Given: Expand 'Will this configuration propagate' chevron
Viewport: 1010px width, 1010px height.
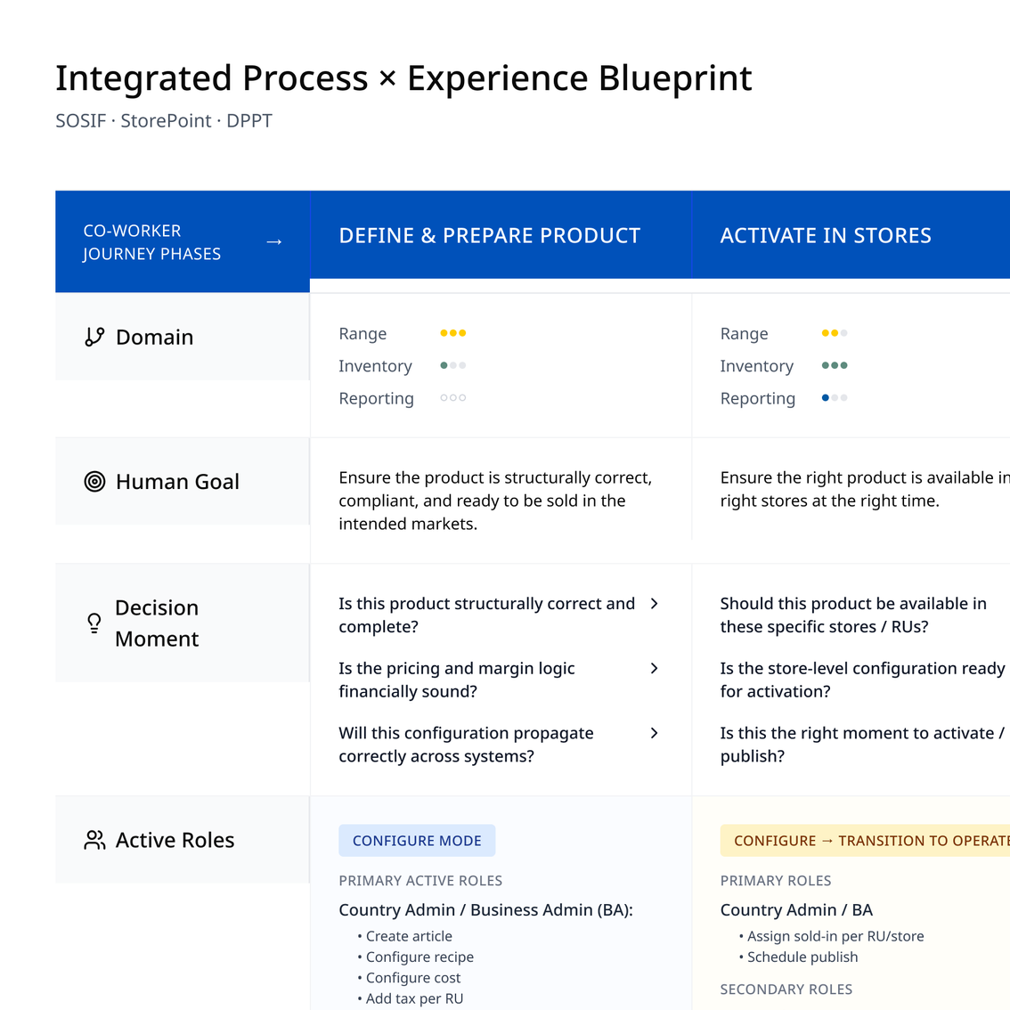Looking at the screenshot, I should [x=654, y=733].
